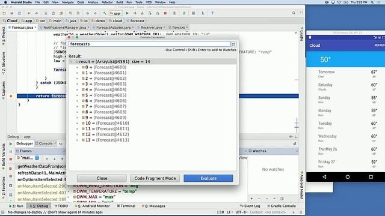Viewport: 385px width, 216px height.
Task: Click Remove watch minus icon
Action: pos(259,199)
